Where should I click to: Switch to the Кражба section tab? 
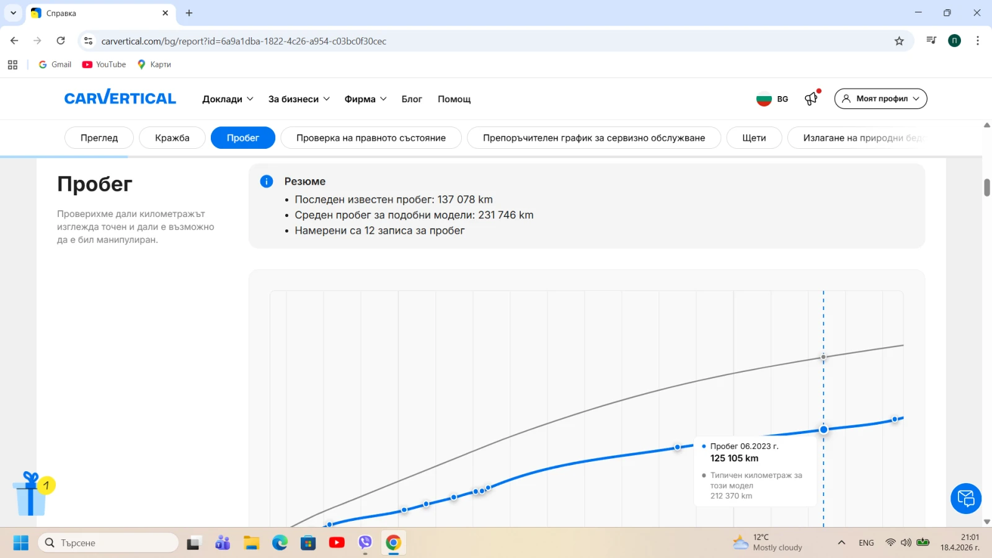(x=172, y=138)
